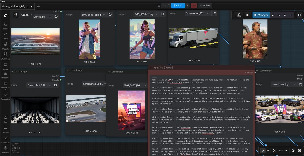304x156 pixels.
Task: Browse files for the IMG_5838 (3).jpg node
Action: point(110,15)
